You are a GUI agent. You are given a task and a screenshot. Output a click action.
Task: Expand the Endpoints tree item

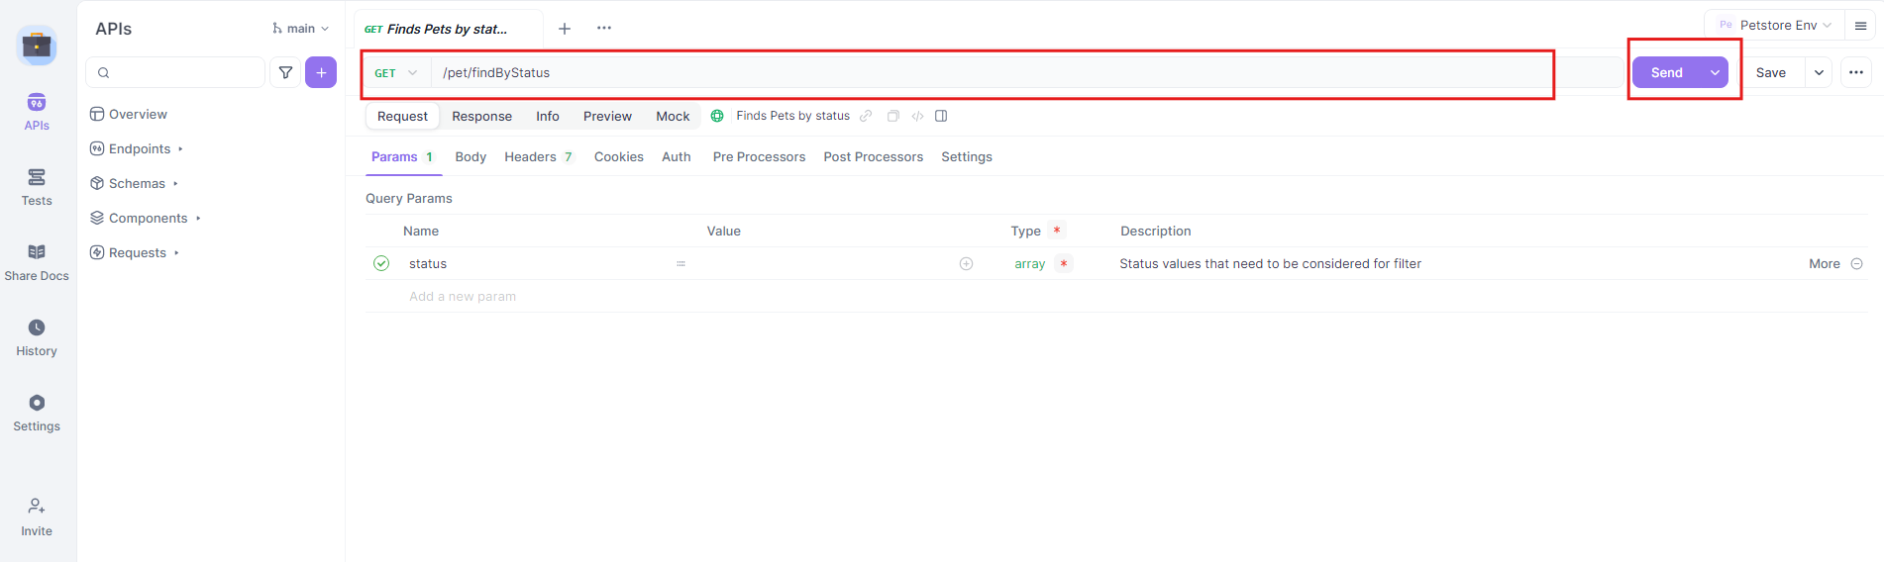pyautogui.click(x=137, y=148)
